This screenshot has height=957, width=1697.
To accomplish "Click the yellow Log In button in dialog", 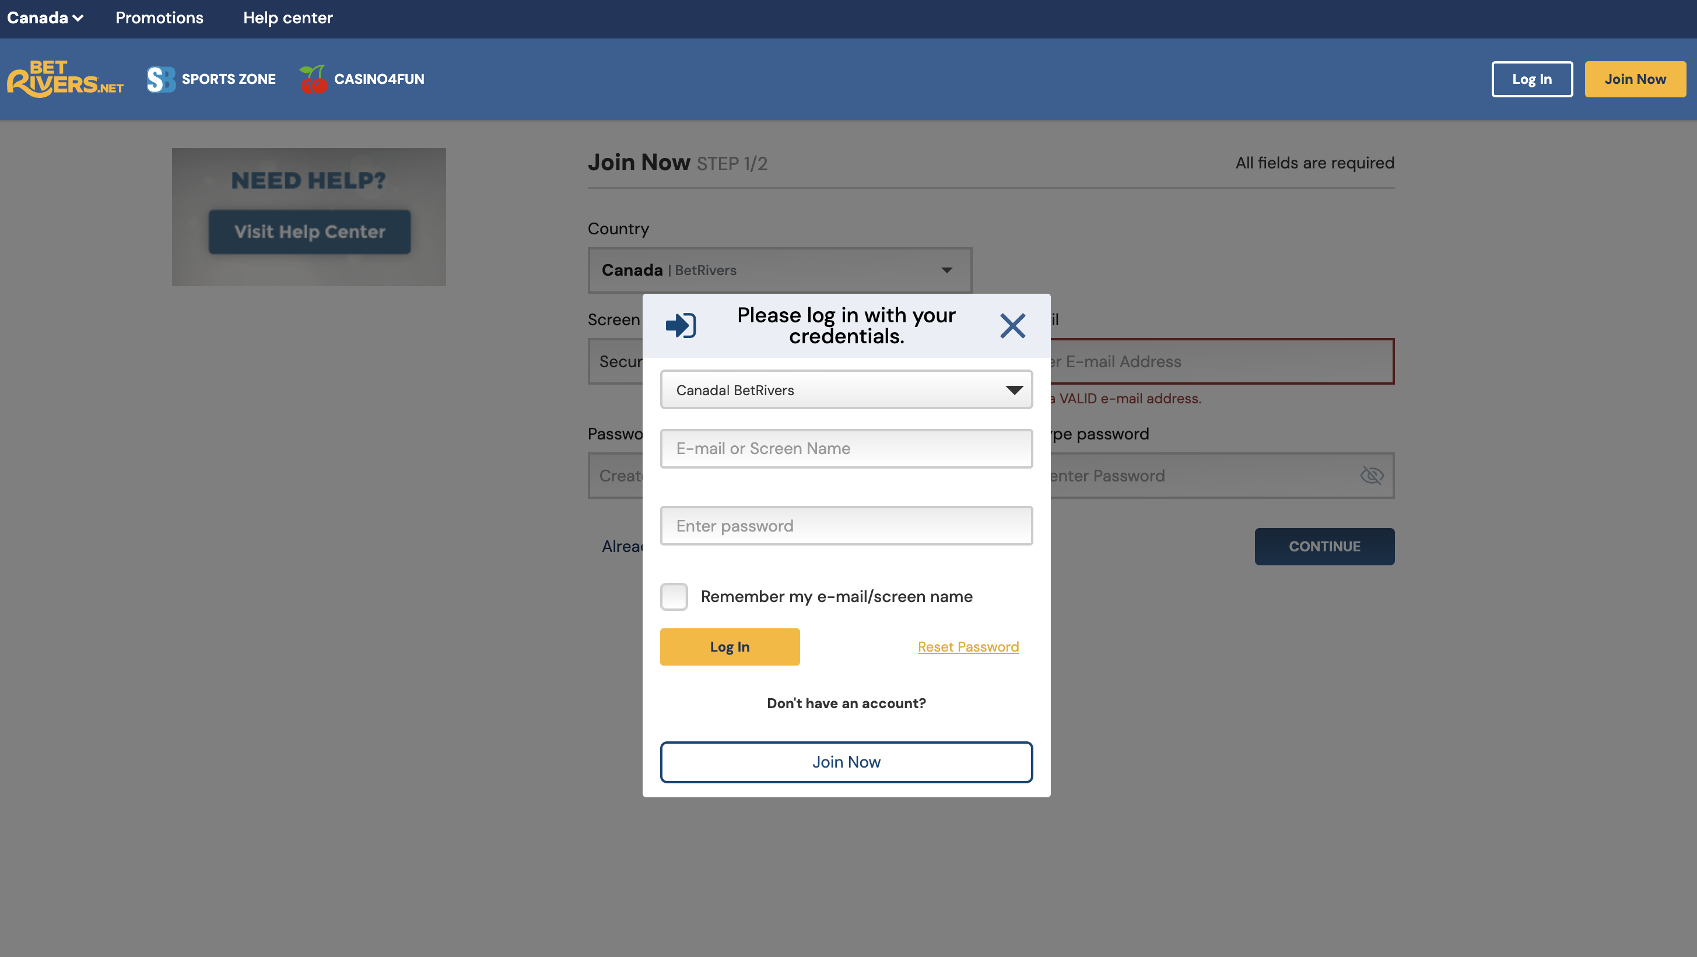I will click(x=730, y=646).
